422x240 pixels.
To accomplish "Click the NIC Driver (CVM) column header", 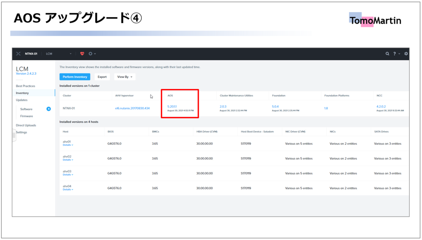I will click(x=295, y=132).
